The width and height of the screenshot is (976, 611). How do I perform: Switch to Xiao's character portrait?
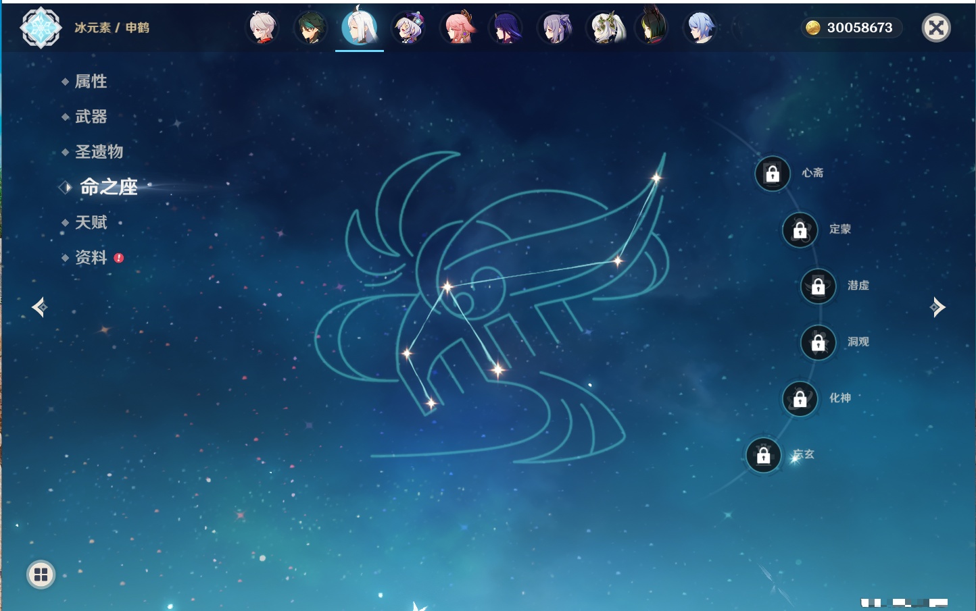click(311, 28)
